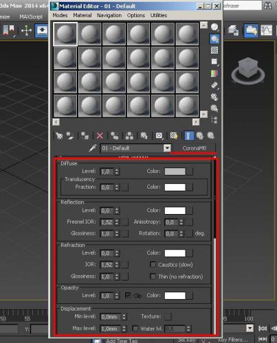
Task: Click Put Material to Scene icon
Action: point(70,136)
